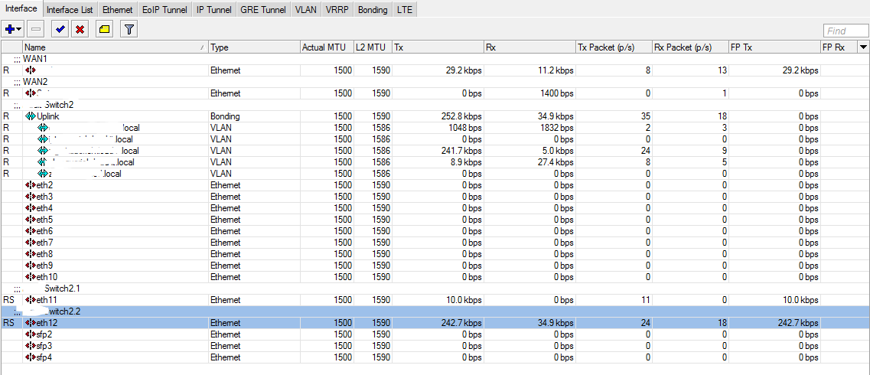The width and height of the screenshot is (870, 375).
Task: Select the Interface tab
Action: coord(21,8)
